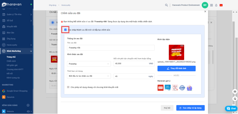Open the Kết nối submenu item
The image size is (238, 114).
(x=10, y=73)
